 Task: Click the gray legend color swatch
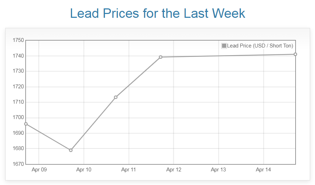click(224, 46)
